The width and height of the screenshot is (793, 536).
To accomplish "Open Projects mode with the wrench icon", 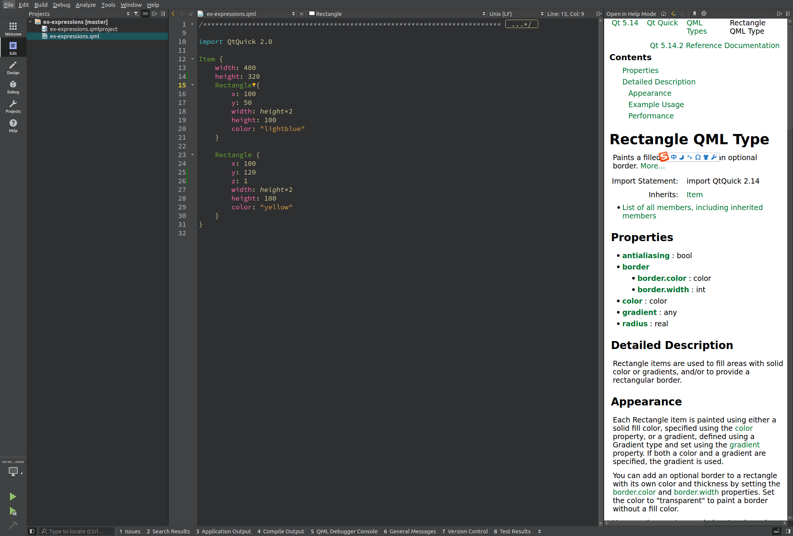I will (13, 106).
